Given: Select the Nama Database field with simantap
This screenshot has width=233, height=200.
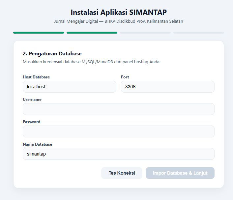Looking at the screenshot, I should point(119,154).
